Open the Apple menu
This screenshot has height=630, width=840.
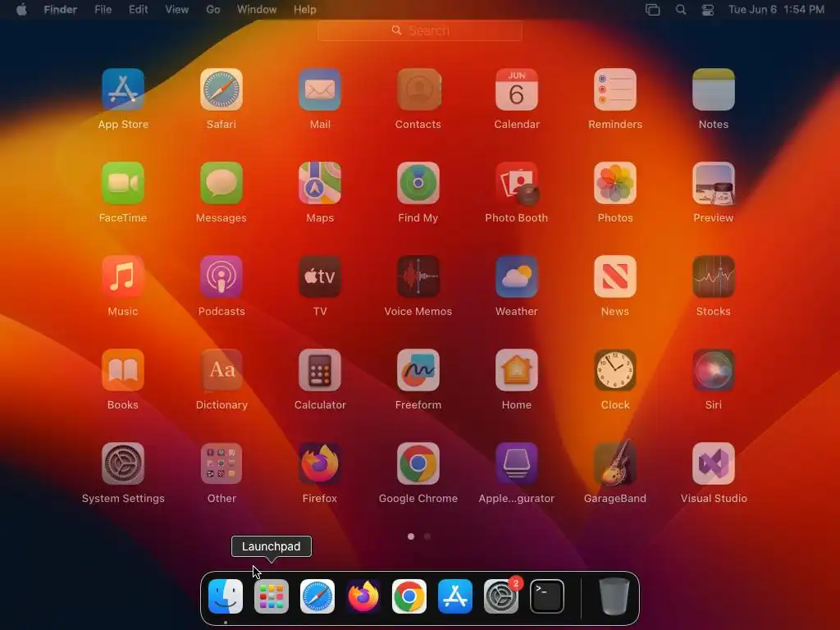(21, 9)
